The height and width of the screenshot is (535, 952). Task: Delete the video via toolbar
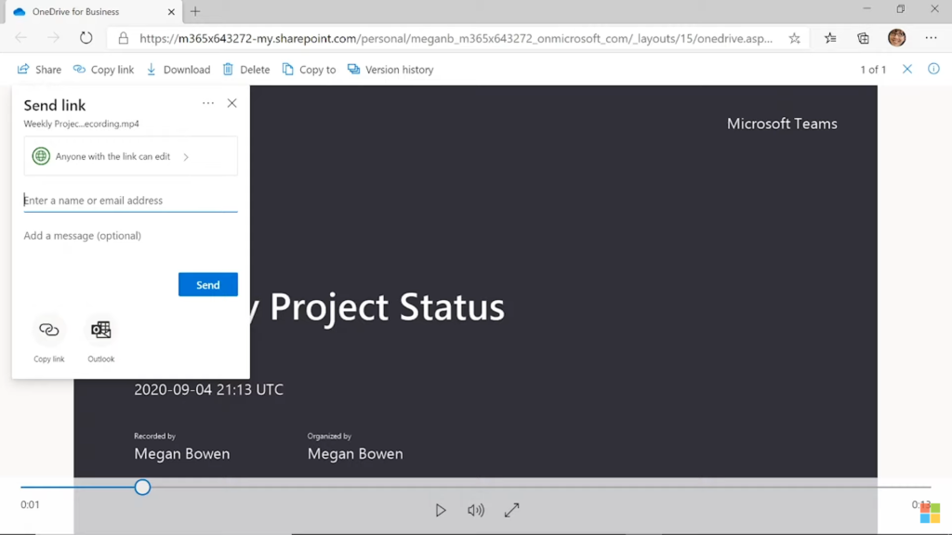click(245, 70)
